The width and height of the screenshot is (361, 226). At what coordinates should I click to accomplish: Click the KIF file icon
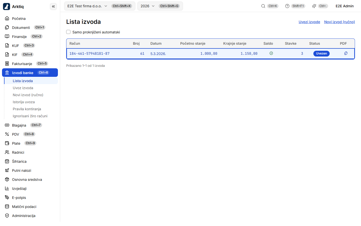(x=7, y=54)
